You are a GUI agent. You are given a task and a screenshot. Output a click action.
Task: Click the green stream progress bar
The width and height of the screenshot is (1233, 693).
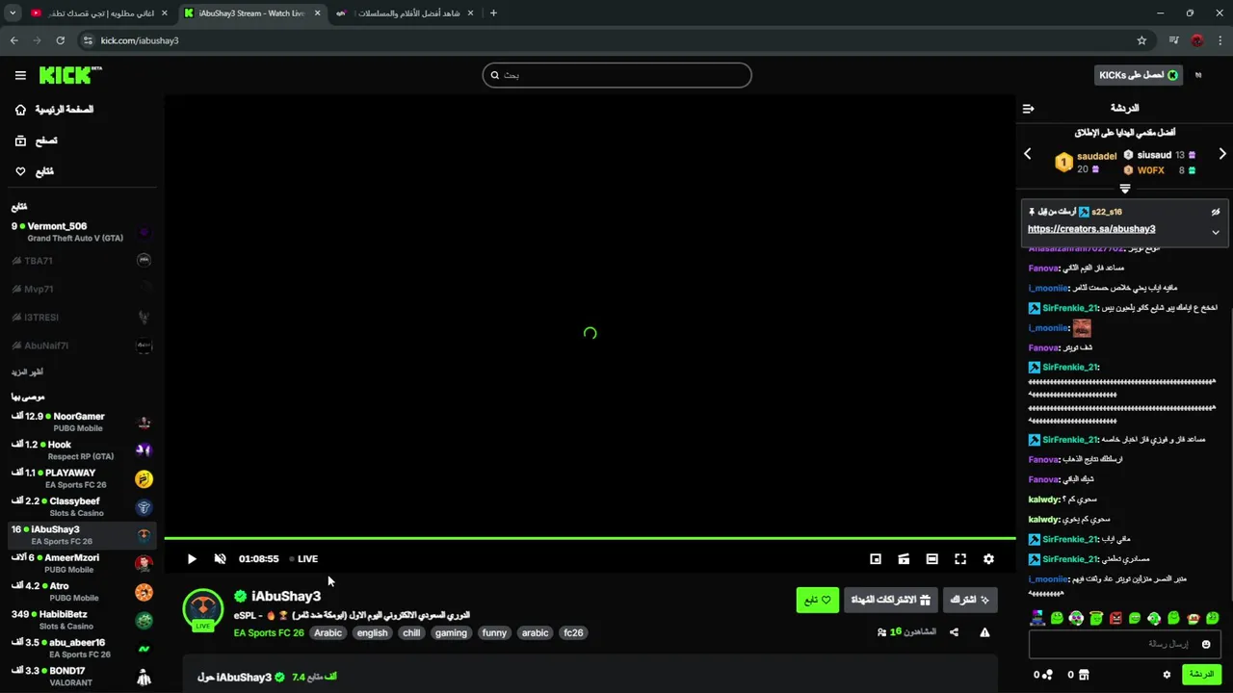[x=590, y=538]
